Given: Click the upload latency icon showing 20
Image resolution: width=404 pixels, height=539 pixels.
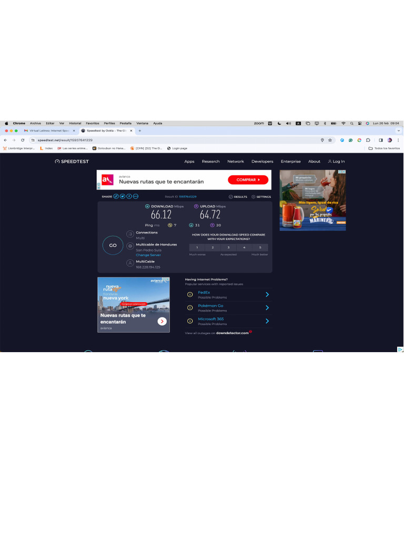Looking at the screenshot, I should click(213, 225).
